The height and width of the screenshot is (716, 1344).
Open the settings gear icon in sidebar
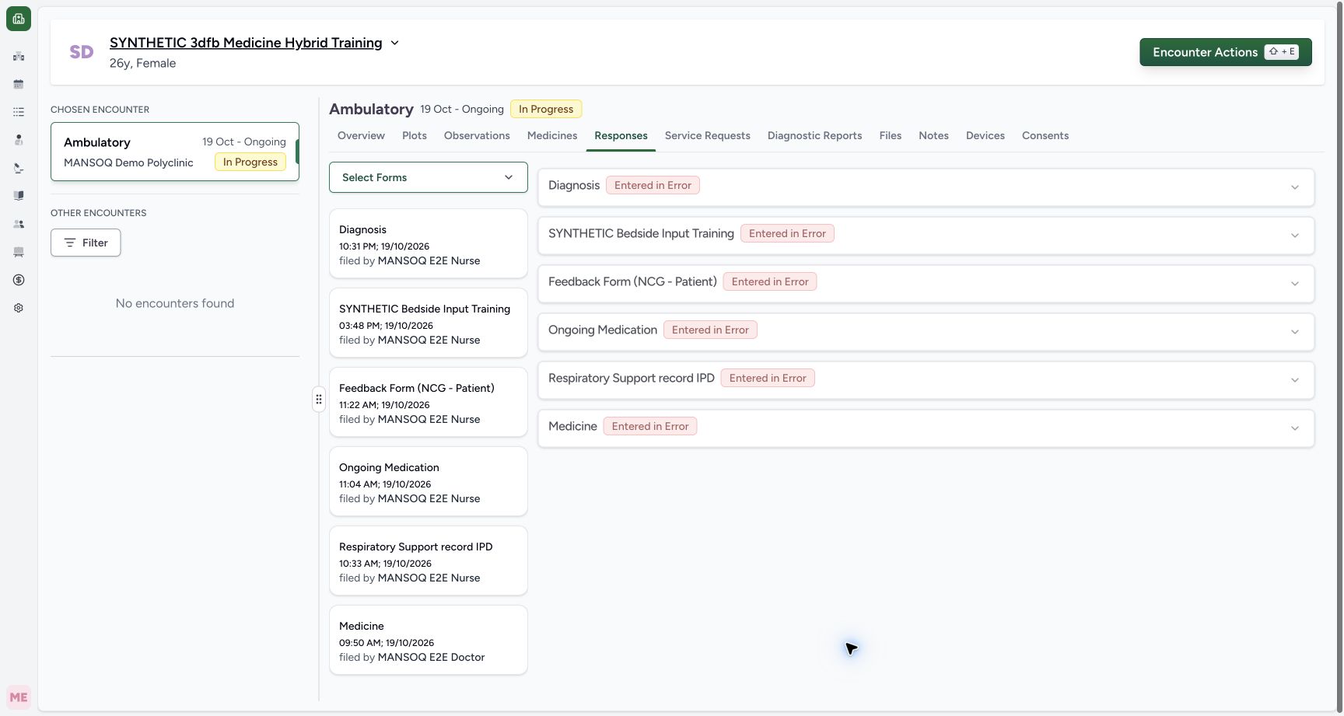pos(19,308)
